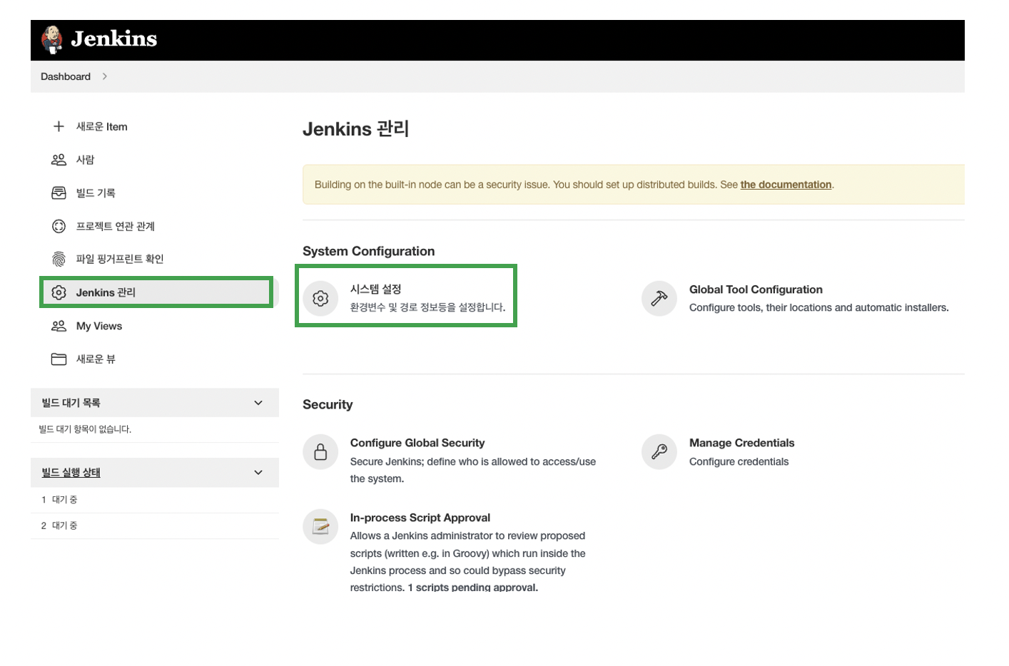Open Manage Credentials link

click(741, 443)
